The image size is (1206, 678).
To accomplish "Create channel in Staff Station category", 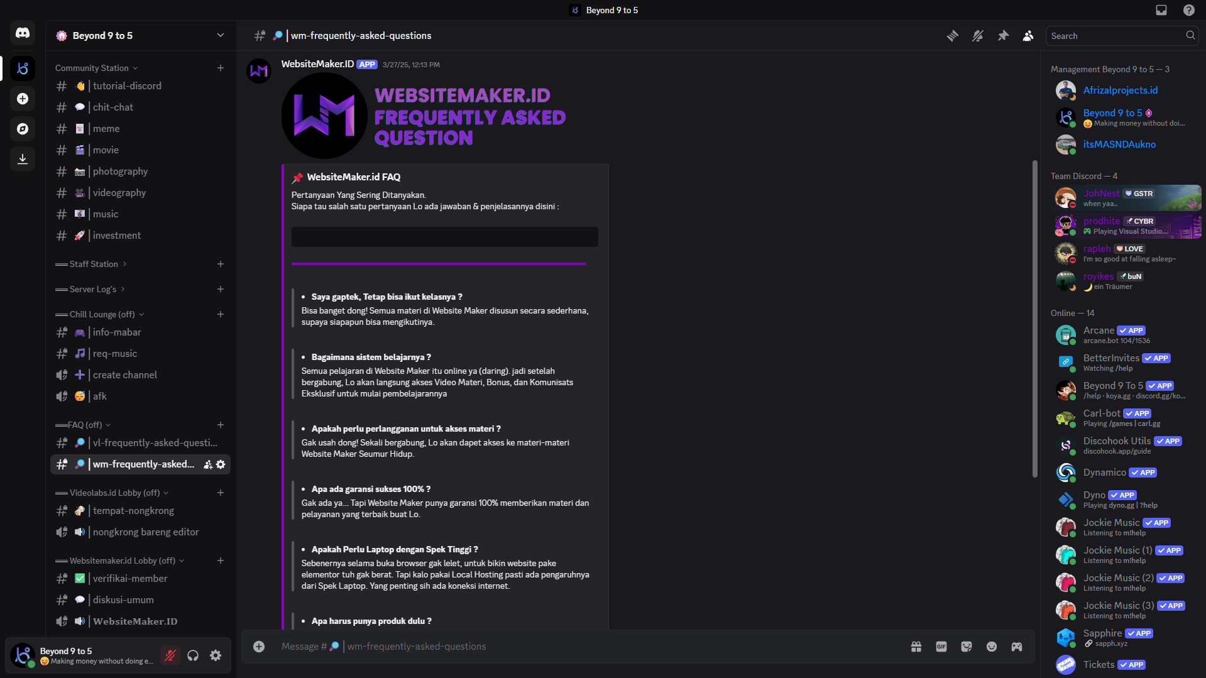I will tap(221, 264).
